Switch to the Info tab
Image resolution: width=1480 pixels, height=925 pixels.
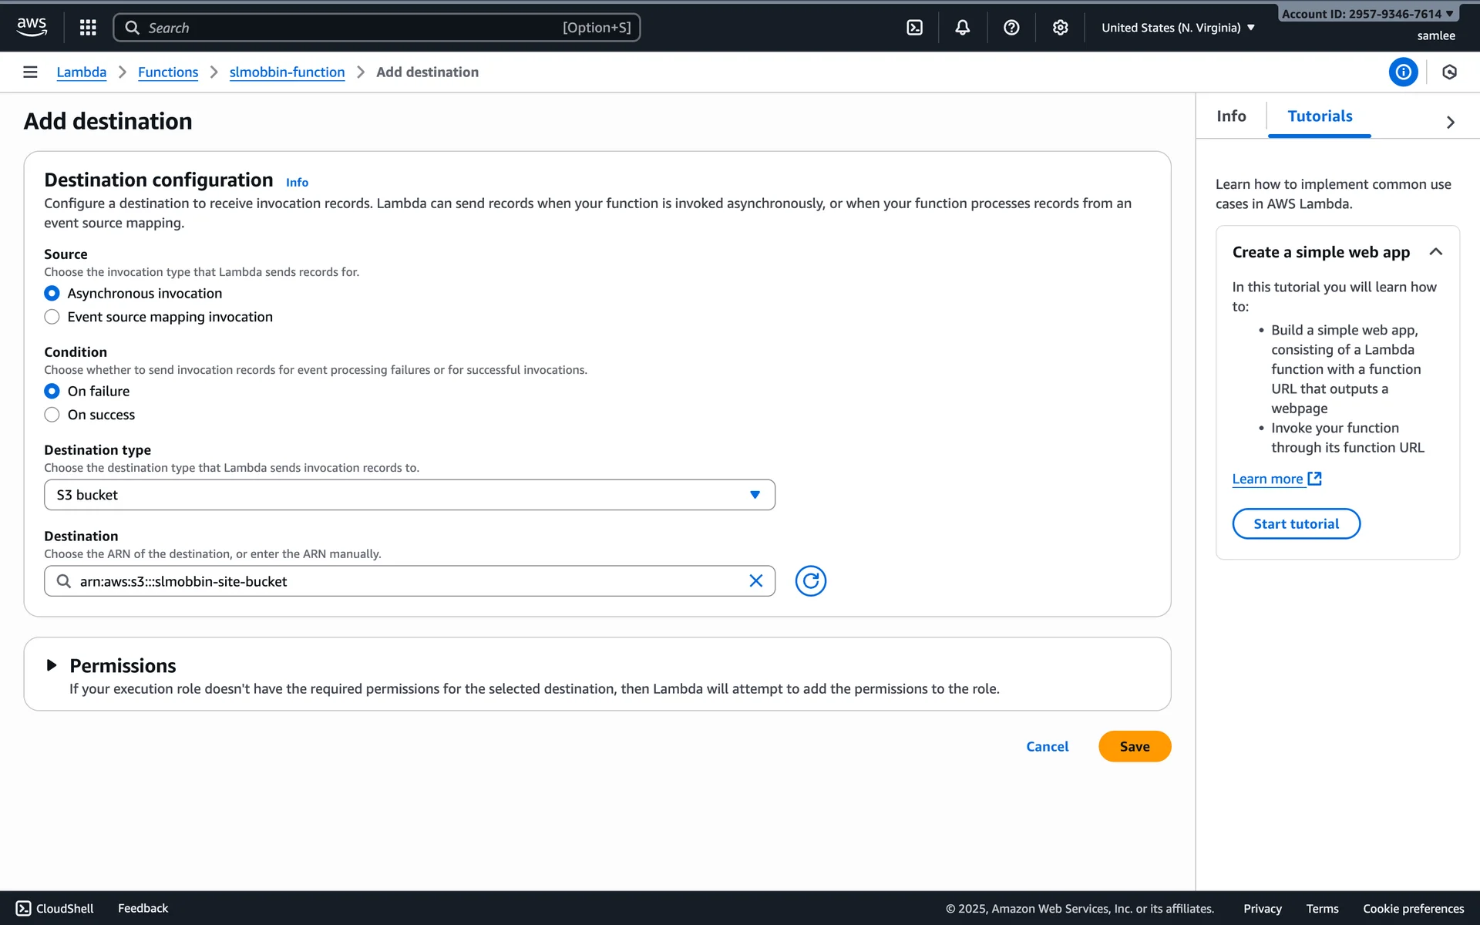1231,116
